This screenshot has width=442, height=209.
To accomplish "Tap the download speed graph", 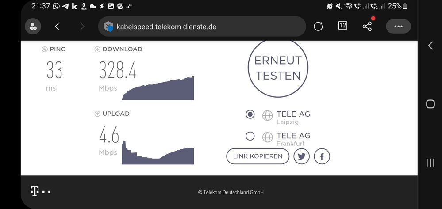I will coord(158,88).
